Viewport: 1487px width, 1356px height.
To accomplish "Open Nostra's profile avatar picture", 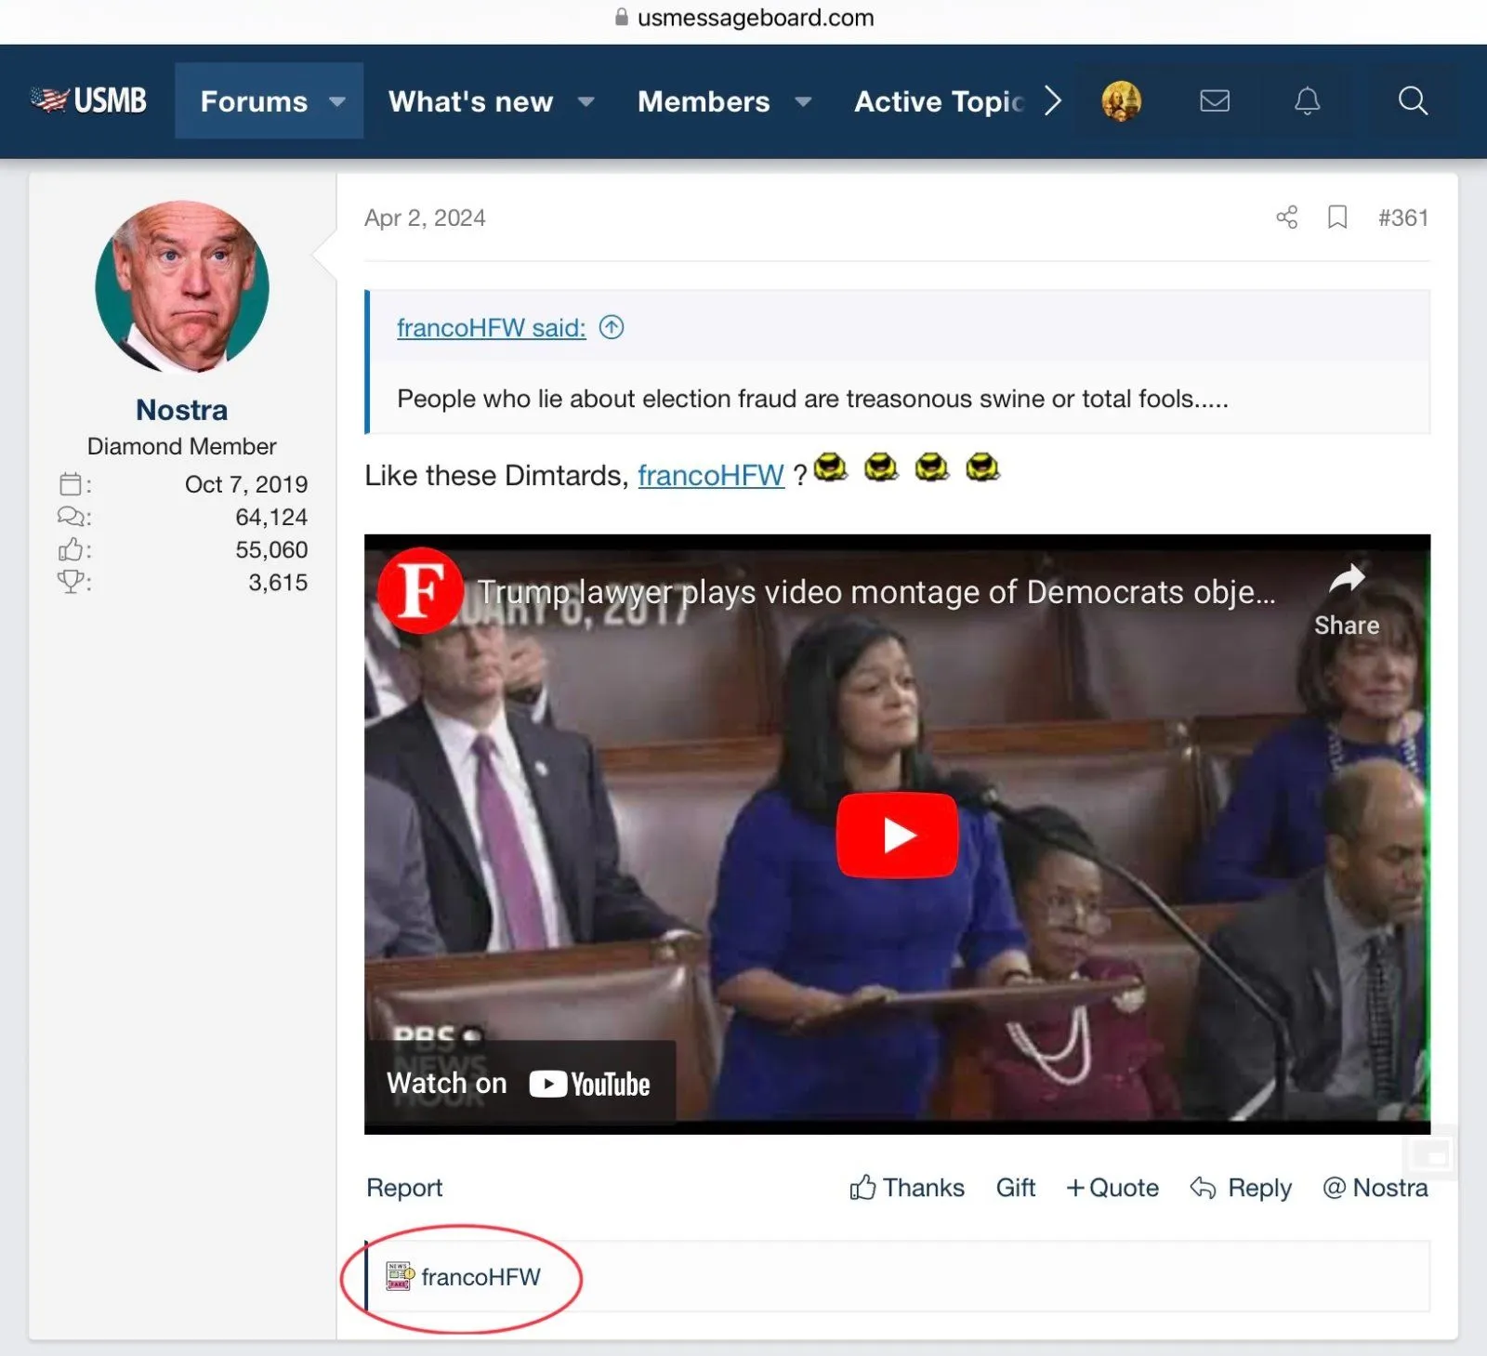I will click(182, 287).
